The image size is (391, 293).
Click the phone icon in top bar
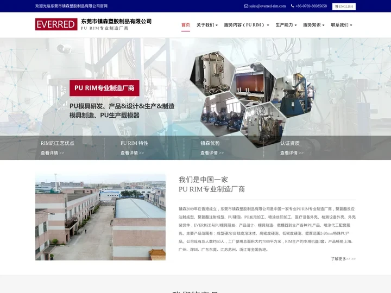coord(293,6)
